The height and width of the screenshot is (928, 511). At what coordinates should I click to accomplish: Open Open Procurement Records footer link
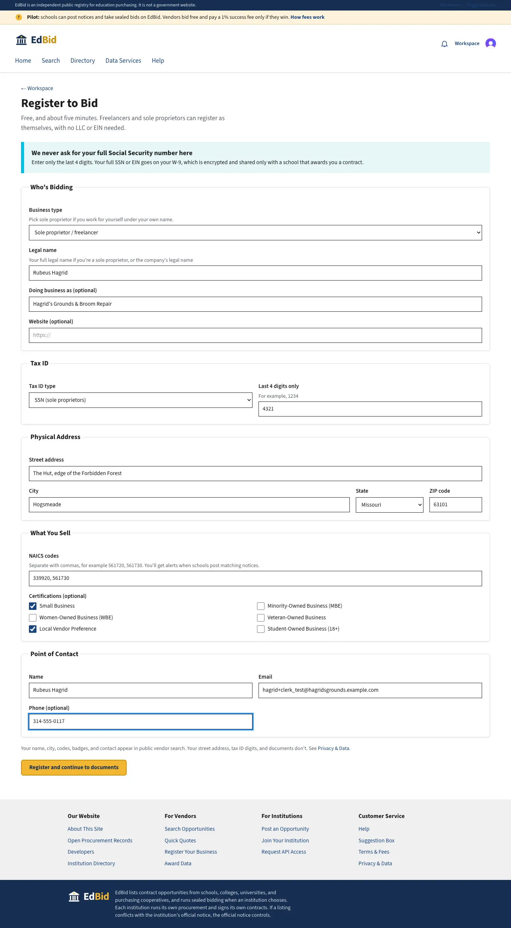pos(100,841)
